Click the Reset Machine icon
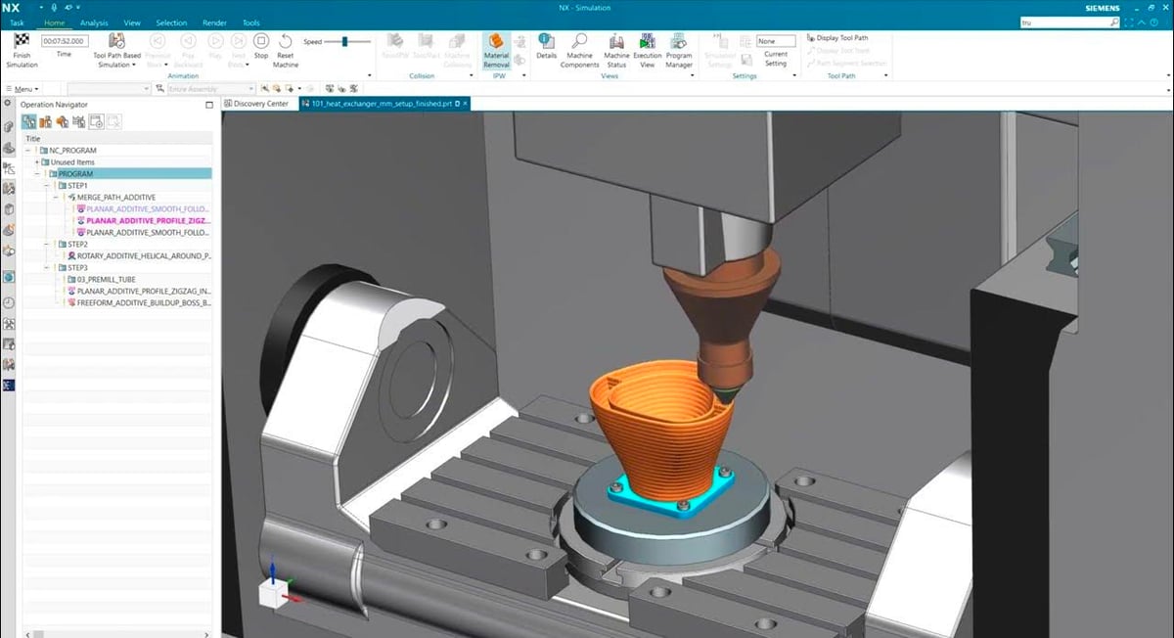Viewport: 1174px width, 638px height. (x=285, y=41)
